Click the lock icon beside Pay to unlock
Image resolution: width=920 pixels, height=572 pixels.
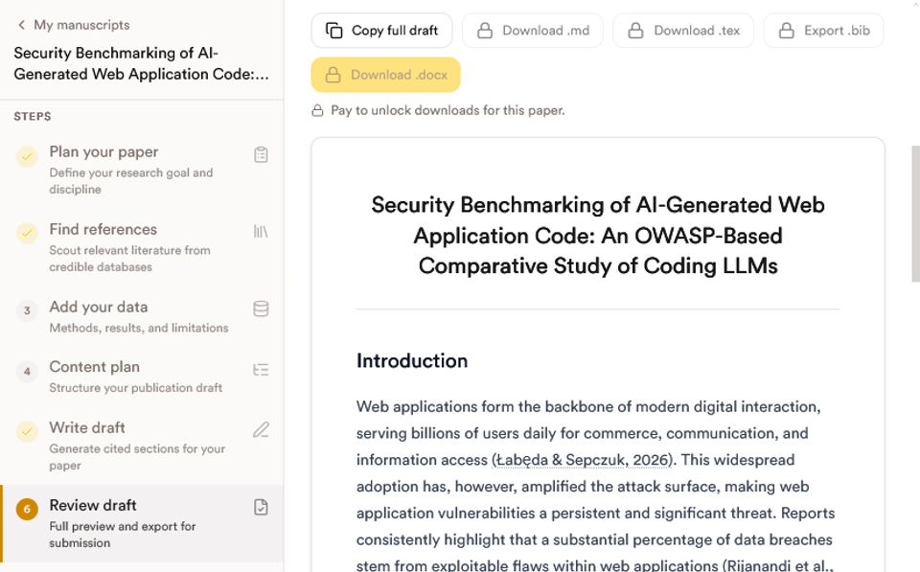pos(317,110)
